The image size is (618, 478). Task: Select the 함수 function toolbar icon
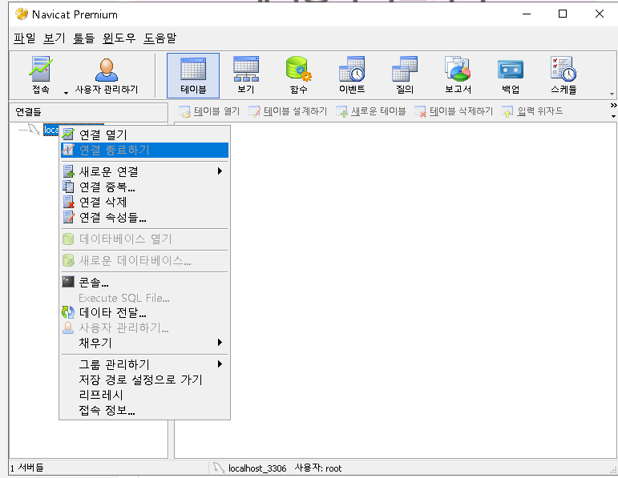(x=298, y=75)
